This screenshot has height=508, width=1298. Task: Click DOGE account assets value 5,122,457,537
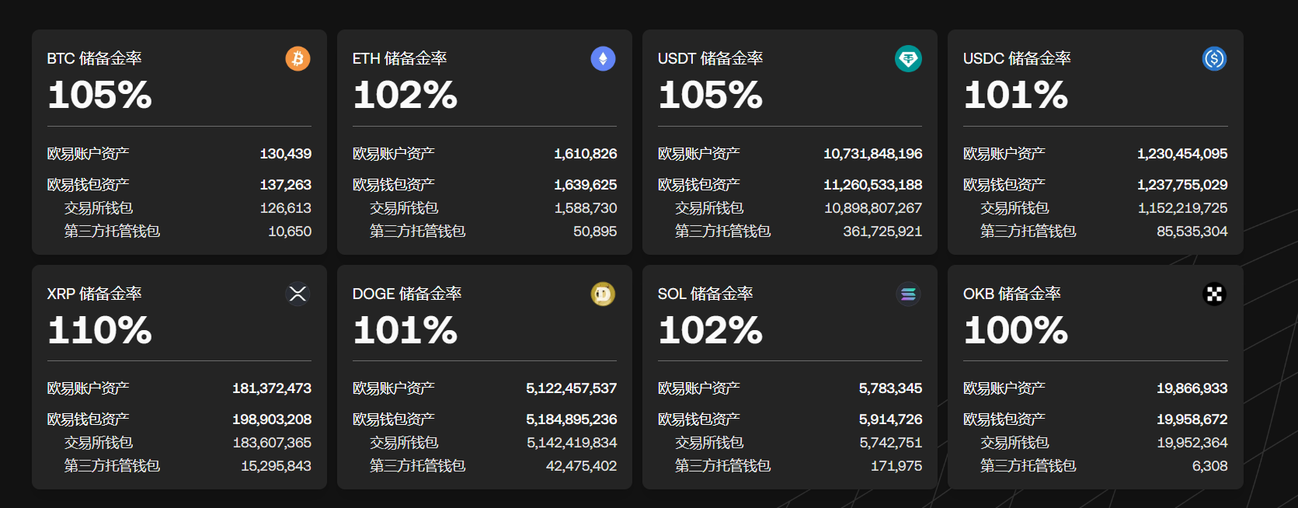click(x=572, y=388)
